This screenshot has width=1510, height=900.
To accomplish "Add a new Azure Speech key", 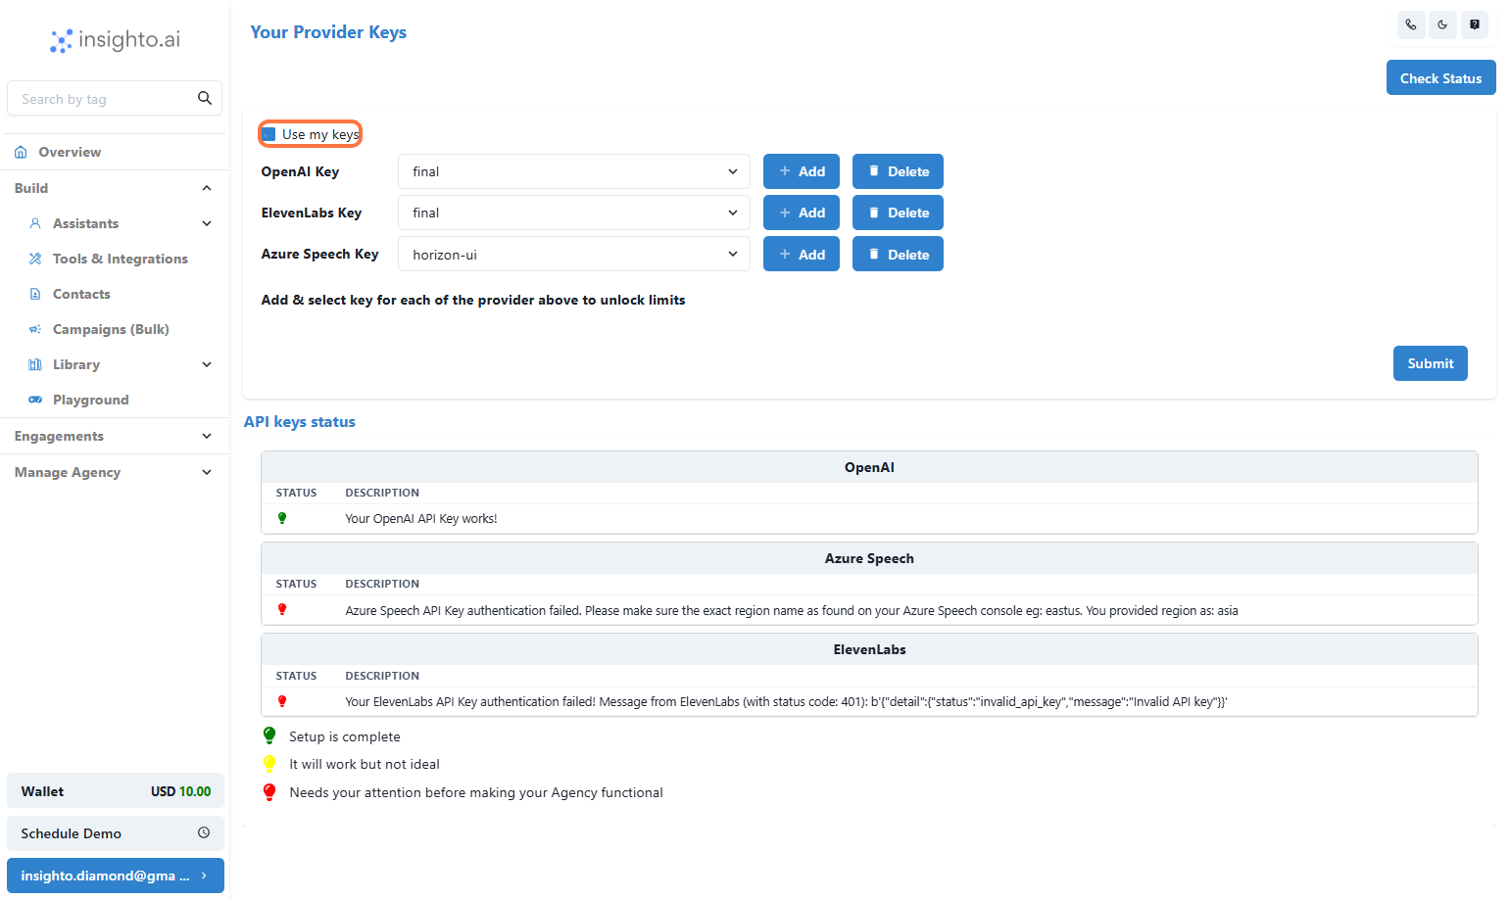I will tap(802, 254).
